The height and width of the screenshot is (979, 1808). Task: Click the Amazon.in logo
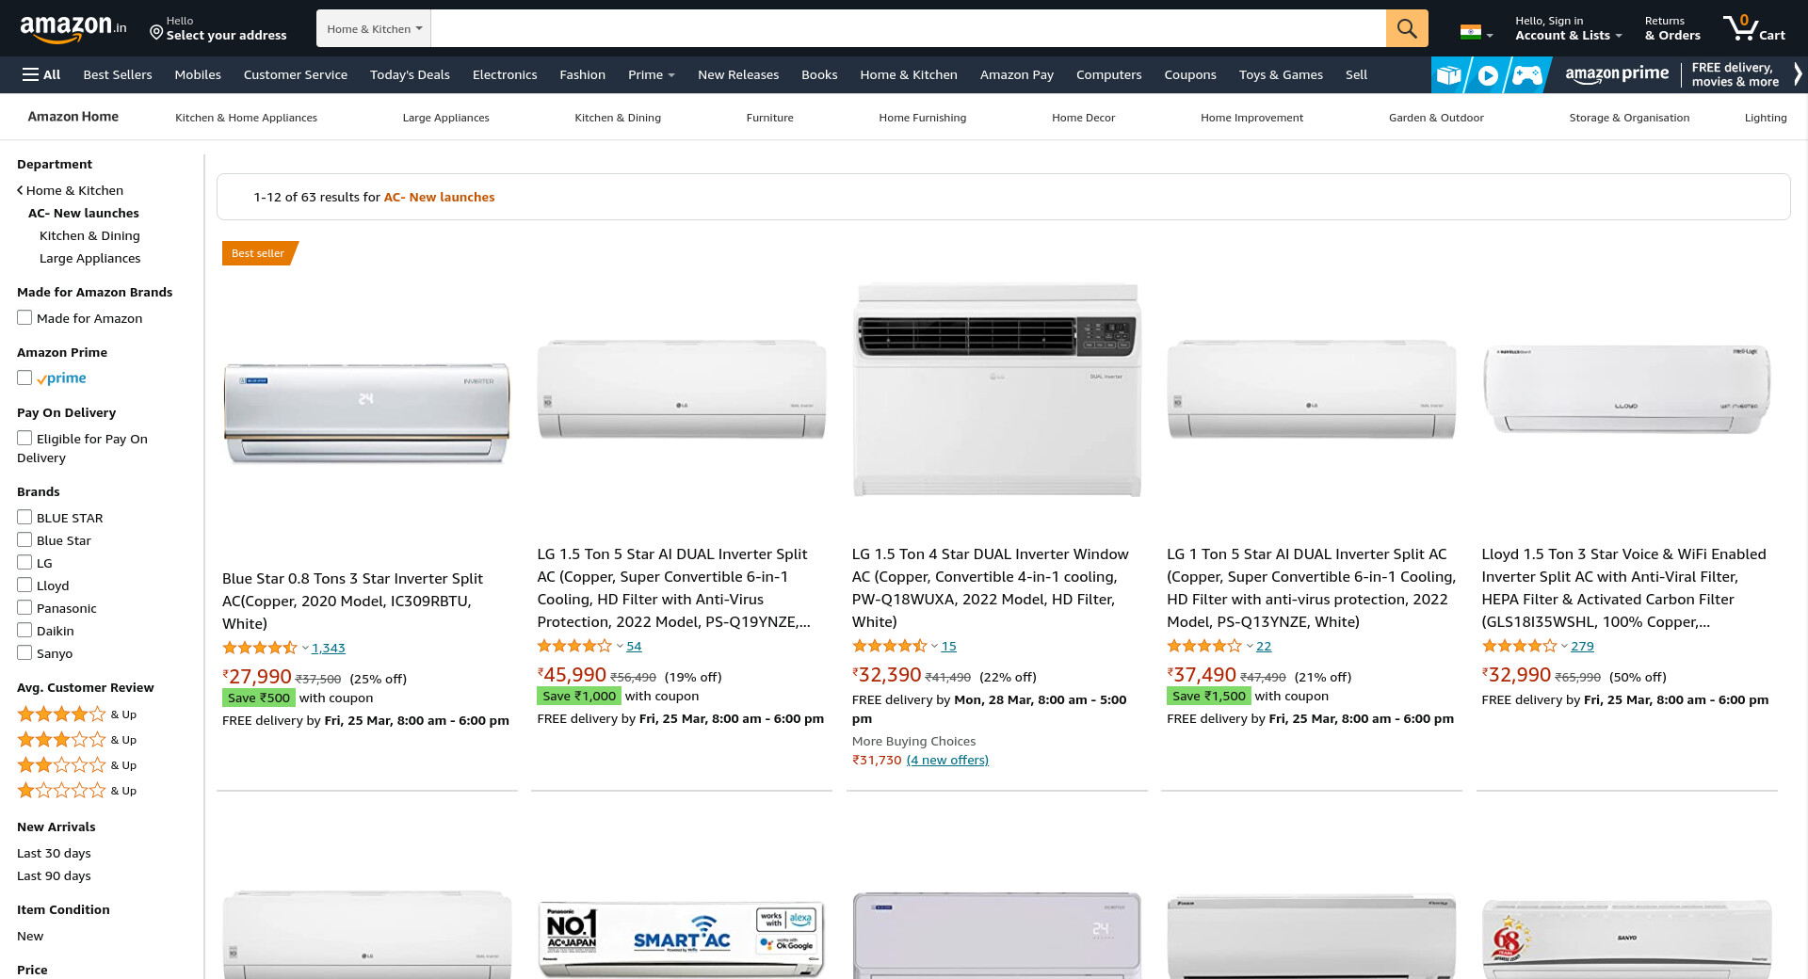[x=73, y=28]
